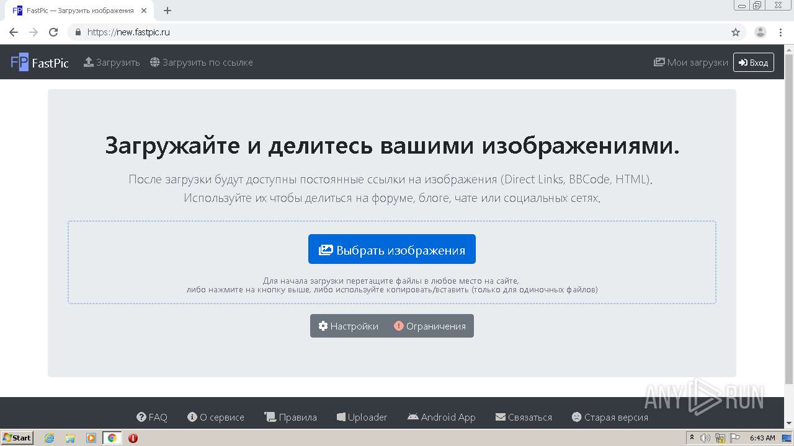Launch Internet Explorer from taskbar
The height and width of the screenshot is (446, 794).
(x=50, y=438)
